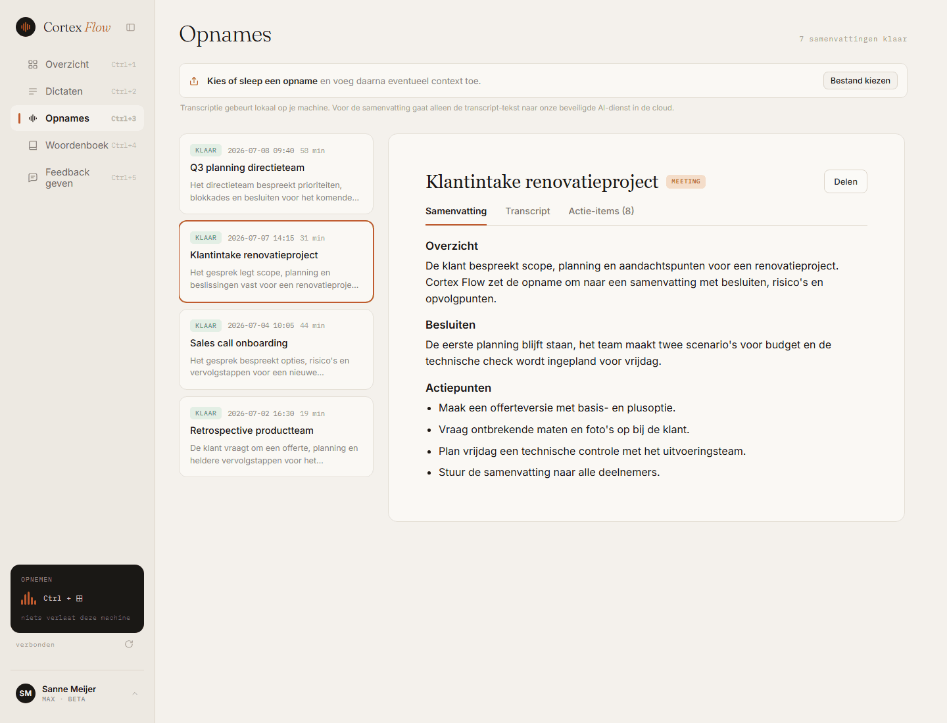Click the refresh connection icon

[x=129, y=644]
